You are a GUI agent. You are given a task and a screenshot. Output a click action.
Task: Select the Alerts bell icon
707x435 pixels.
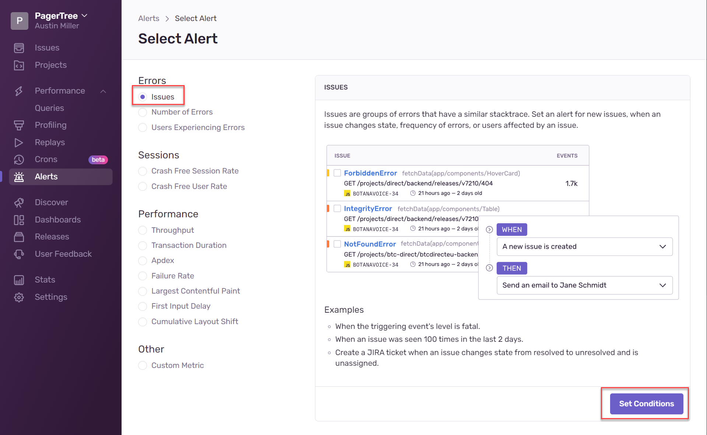pos(19,176)
